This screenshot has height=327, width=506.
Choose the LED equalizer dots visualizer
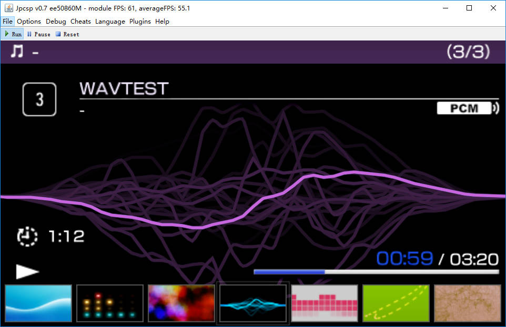click(110, 303)
